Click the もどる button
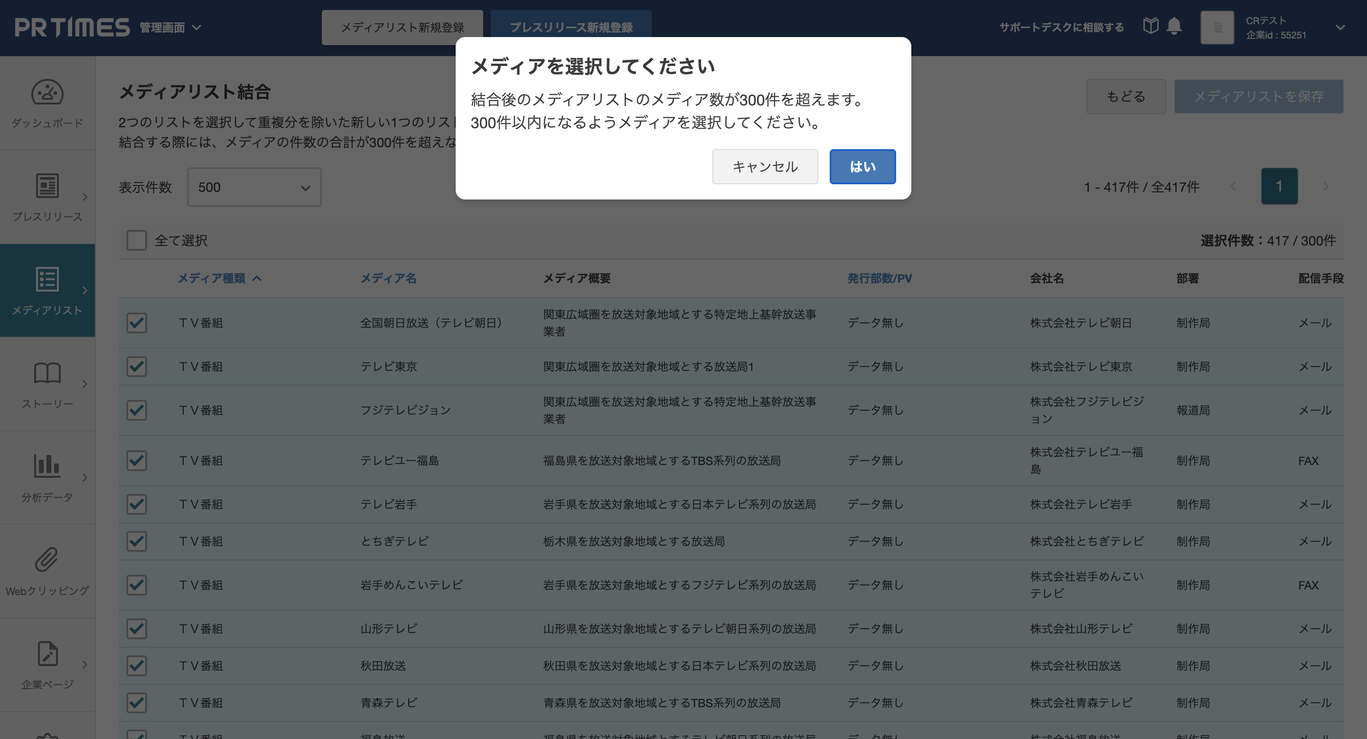The height and width of the screenshot is (739, 1367). 1125,96
